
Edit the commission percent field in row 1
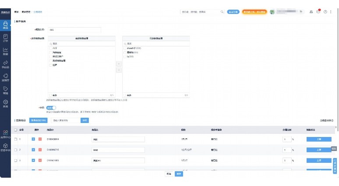click(287, 139)
